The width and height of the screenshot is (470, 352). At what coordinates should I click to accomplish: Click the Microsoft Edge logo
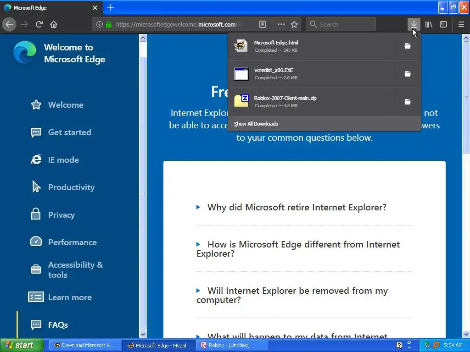(x=25, y=52)
